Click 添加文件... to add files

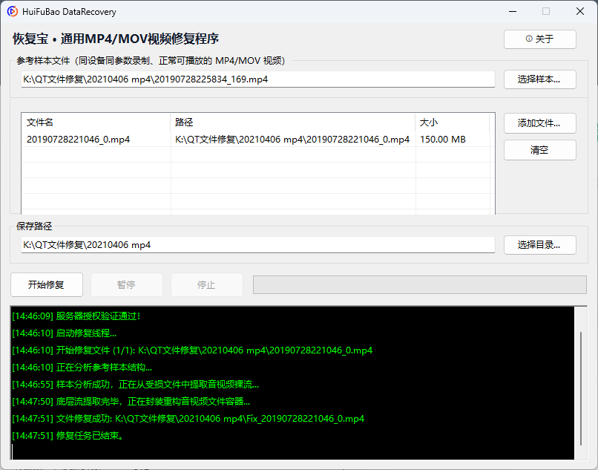click(539, 123)
